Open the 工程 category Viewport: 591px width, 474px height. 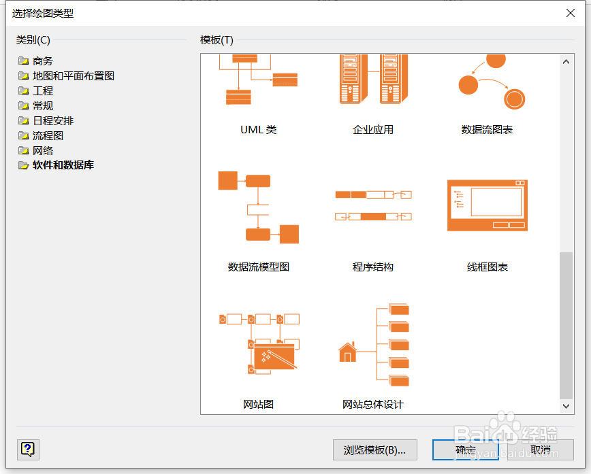pyautogui.click(x=42, y=90)
